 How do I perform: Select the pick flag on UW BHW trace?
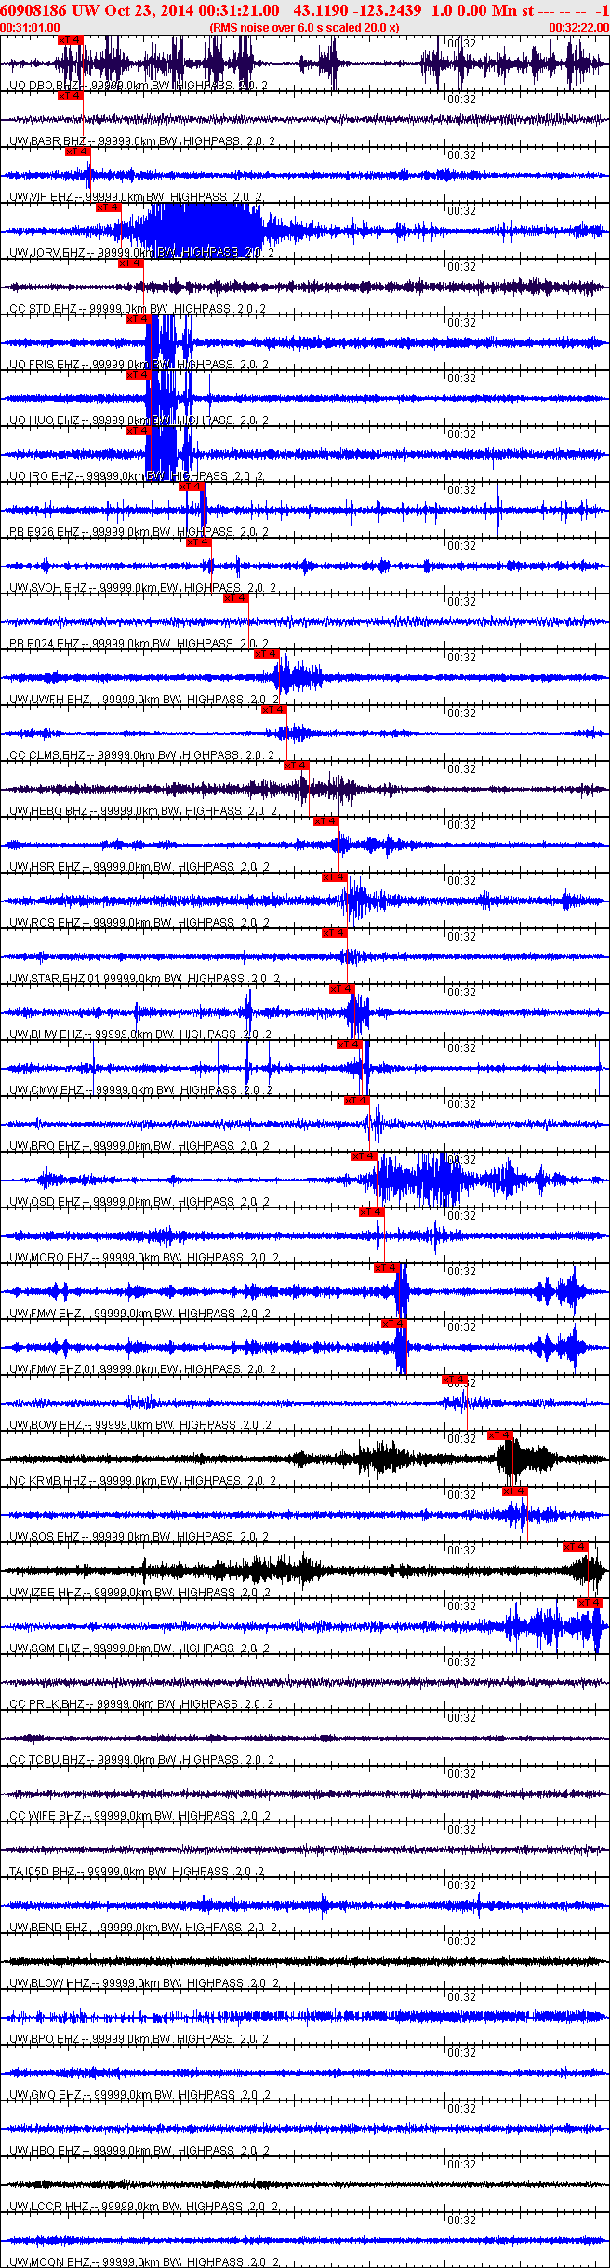coord(341,989)
